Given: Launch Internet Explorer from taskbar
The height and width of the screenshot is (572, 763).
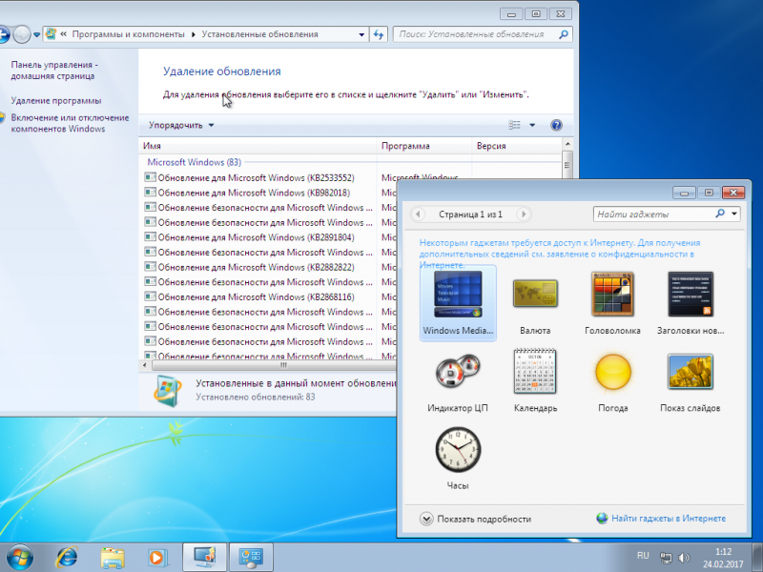Looking at the screenshot, I should pos(67,557).
